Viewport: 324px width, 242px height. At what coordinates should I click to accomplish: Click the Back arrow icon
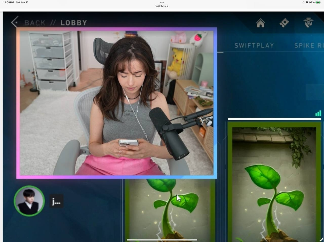tap(15, 22)
